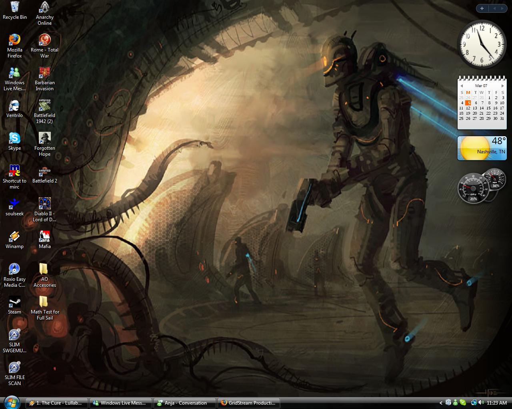Select the Steam desktop icon
Viewport: 512px width, 409px height.
[14, 302]
